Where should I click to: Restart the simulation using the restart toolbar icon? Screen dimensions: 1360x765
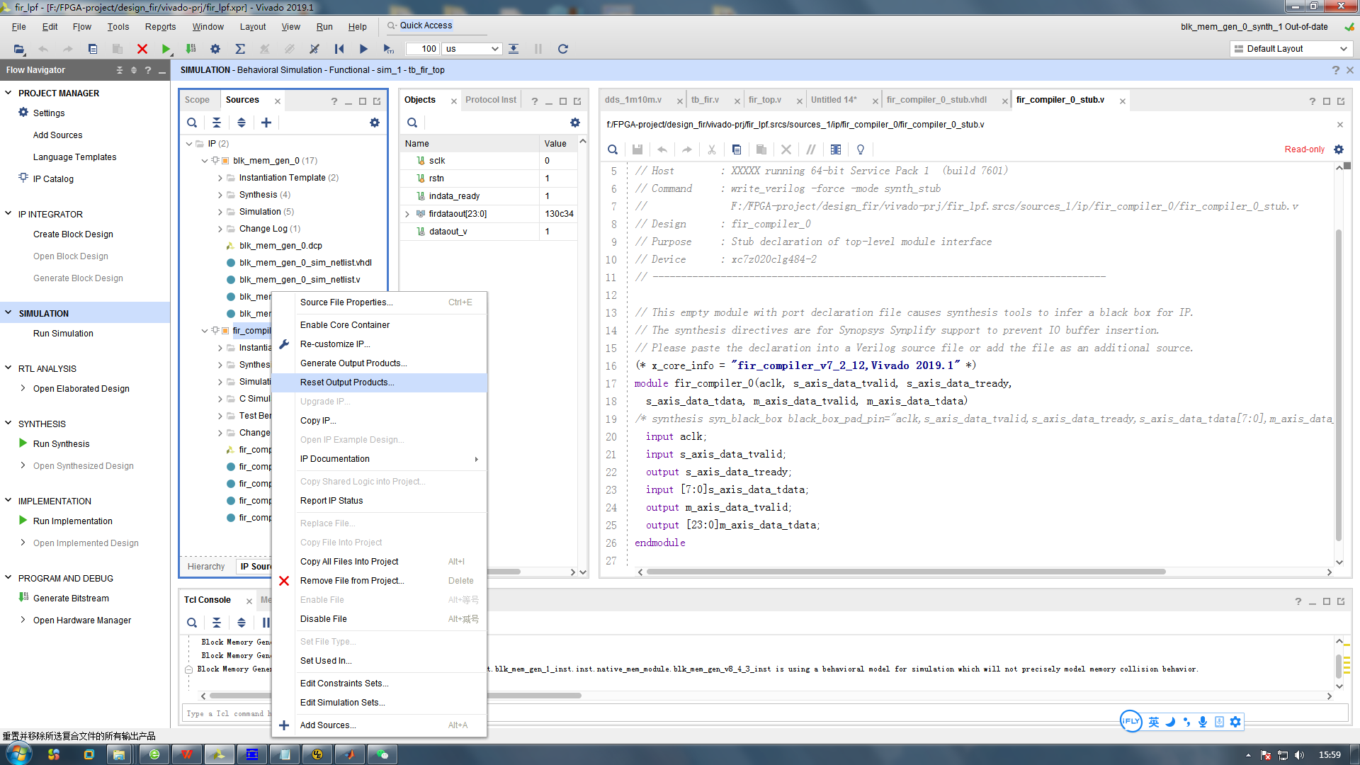click(x=339, y=49)
